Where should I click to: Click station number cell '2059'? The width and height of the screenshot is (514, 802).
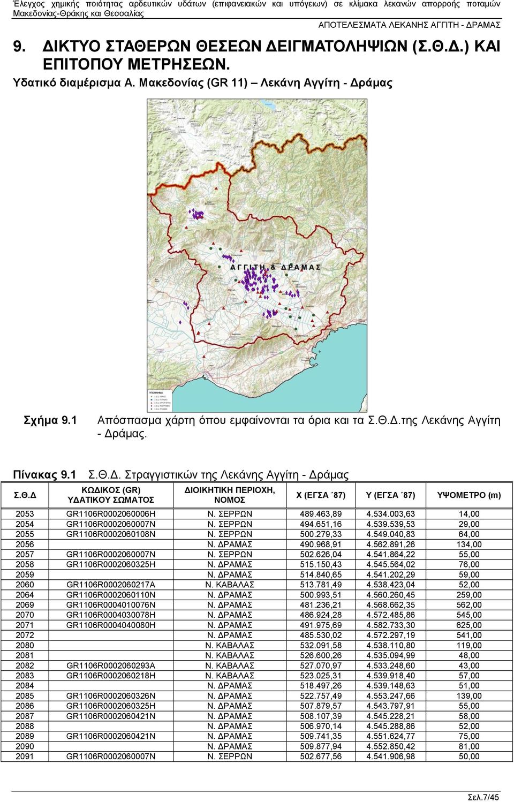[25, 574]
